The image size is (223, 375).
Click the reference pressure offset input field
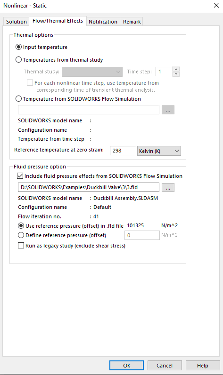pyautogui.click(x=142, y=235)
